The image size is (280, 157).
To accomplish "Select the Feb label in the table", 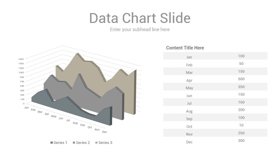I will pyautogui.click(x=189, y=65).
